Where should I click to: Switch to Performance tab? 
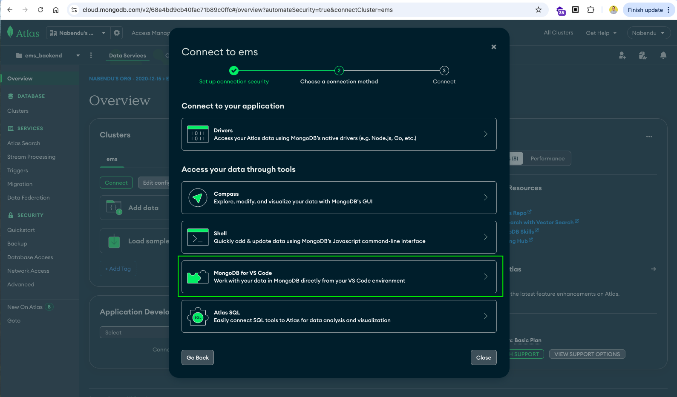click(x=547, y=159)
